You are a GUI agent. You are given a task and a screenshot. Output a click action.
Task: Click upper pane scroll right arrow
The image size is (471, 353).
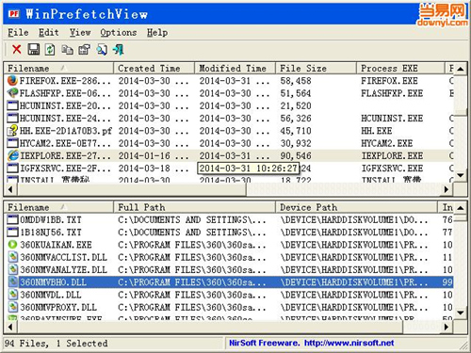447,189
